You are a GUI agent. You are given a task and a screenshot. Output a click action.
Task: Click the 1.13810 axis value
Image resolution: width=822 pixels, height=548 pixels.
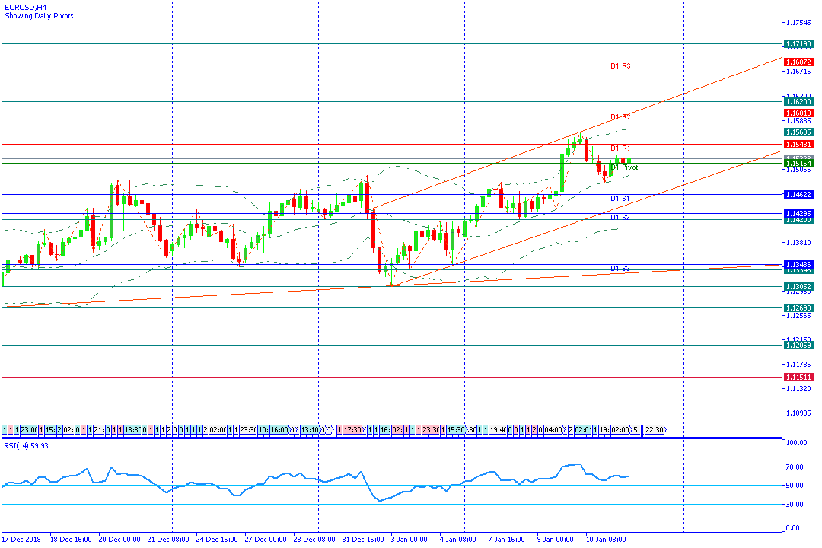coord(798,243)
